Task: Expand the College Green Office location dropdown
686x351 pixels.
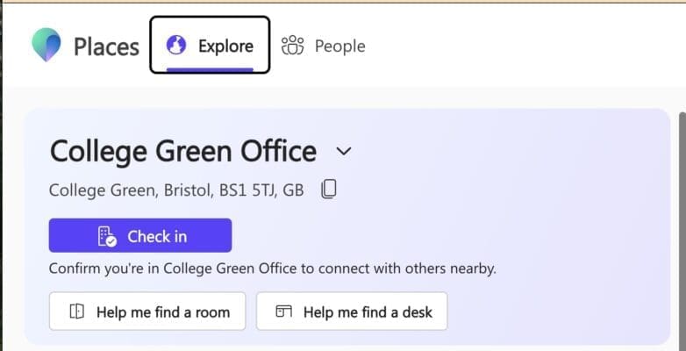Action: click(344, 151)
